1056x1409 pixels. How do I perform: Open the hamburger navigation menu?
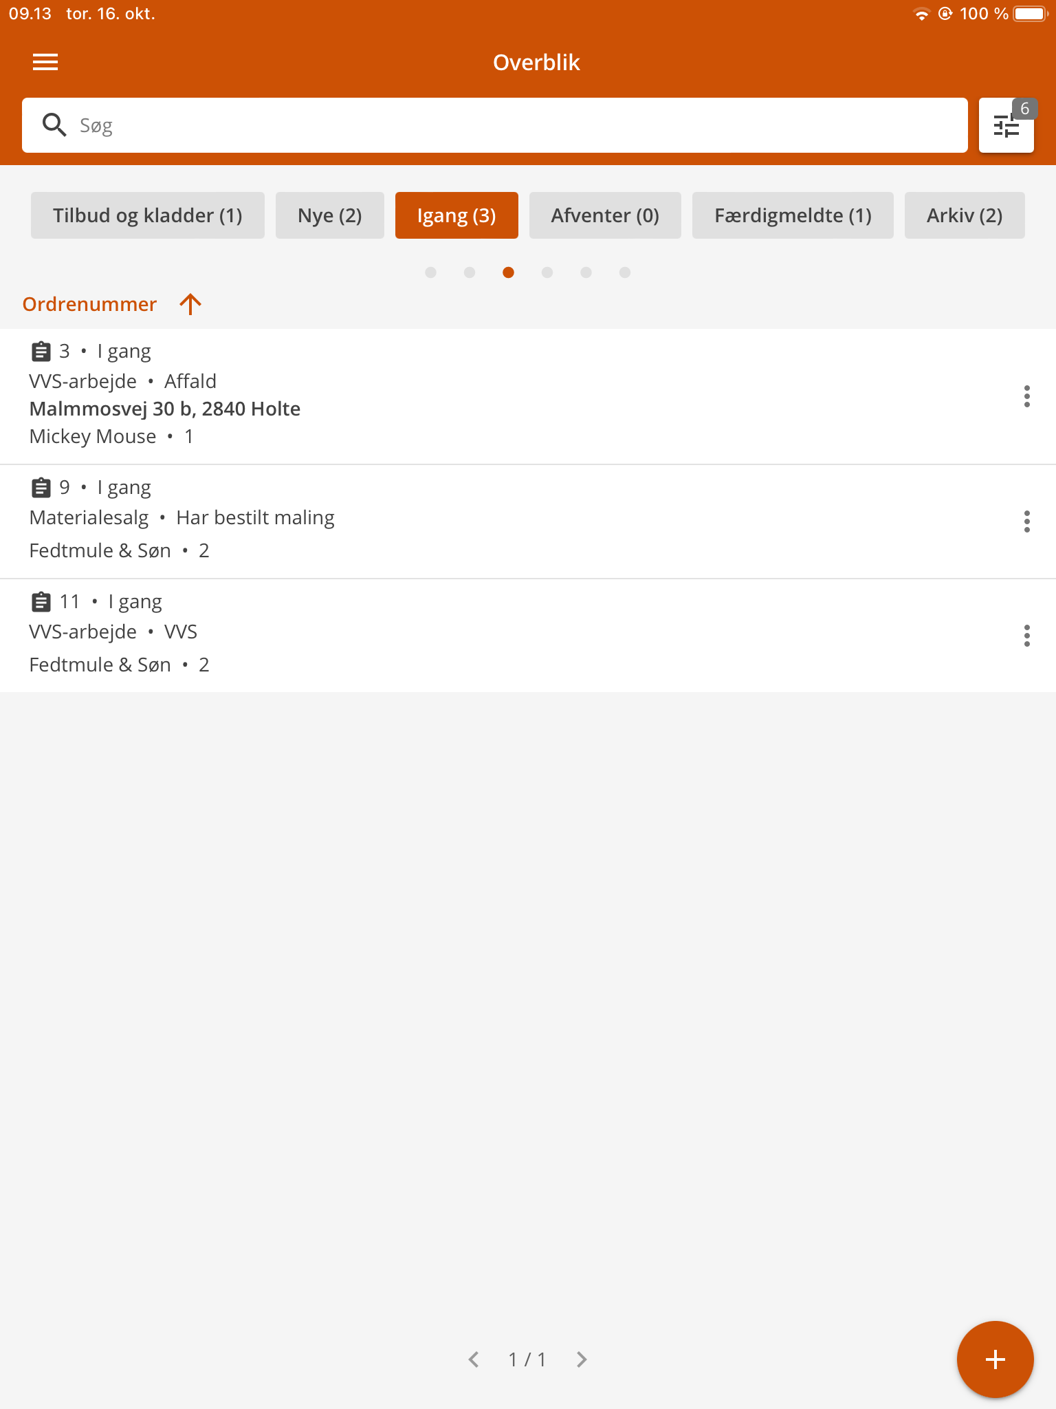45,63
